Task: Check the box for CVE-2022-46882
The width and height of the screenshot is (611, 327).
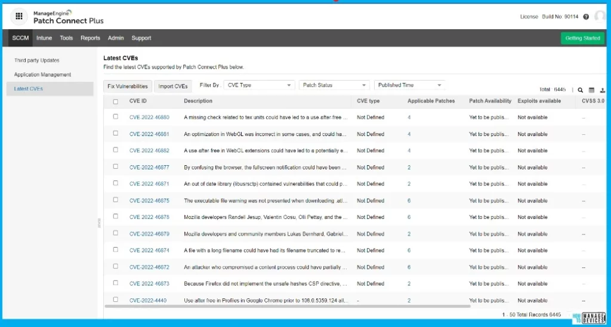Action: 115,150
